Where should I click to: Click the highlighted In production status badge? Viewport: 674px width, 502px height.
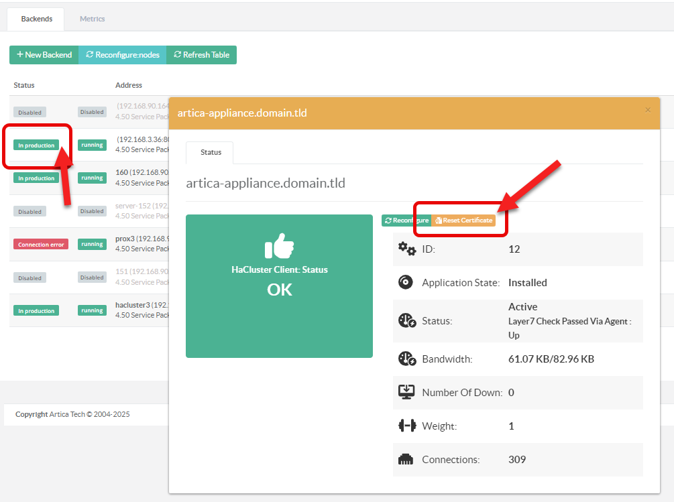36,145
